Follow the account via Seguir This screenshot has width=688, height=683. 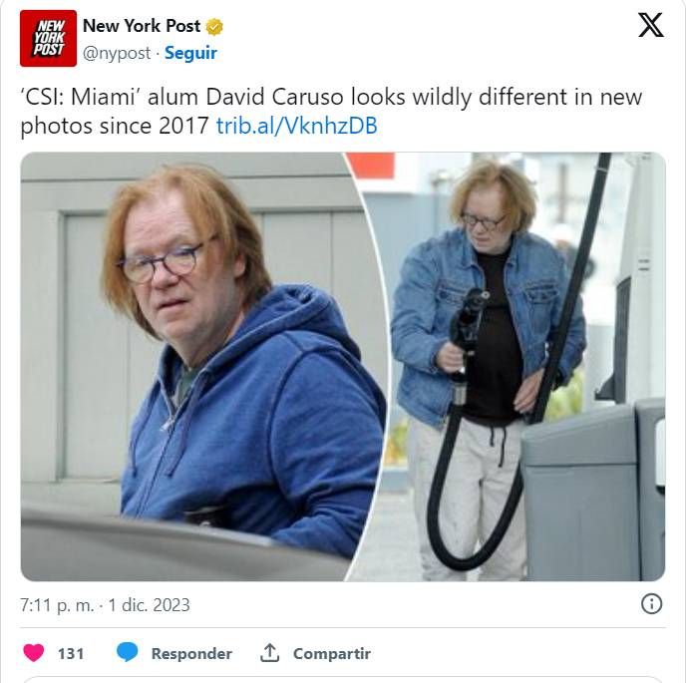tap(190, 53)
